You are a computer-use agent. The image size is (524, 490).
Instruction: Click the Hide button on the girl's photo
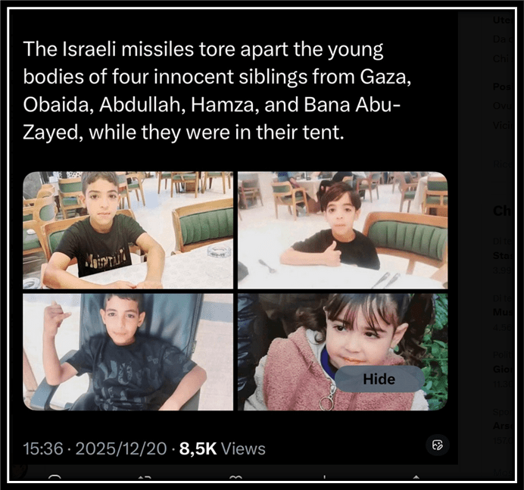(379, 379)
